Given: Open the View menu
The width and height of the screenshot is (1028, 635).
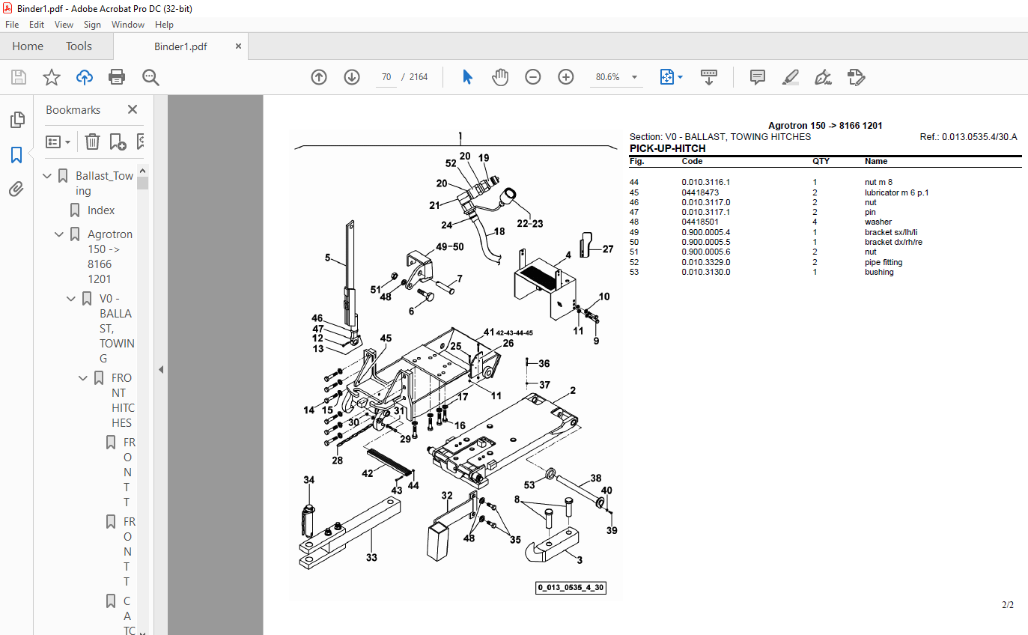Looking at the screenshot, I should (x=64, y=25).
